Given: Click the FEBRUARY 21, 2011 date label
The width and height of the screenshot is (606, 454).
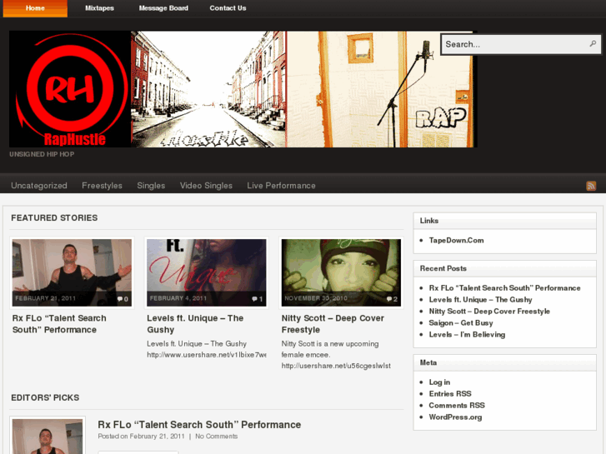Looking at the screenshot, I should [x=46, y=298].
